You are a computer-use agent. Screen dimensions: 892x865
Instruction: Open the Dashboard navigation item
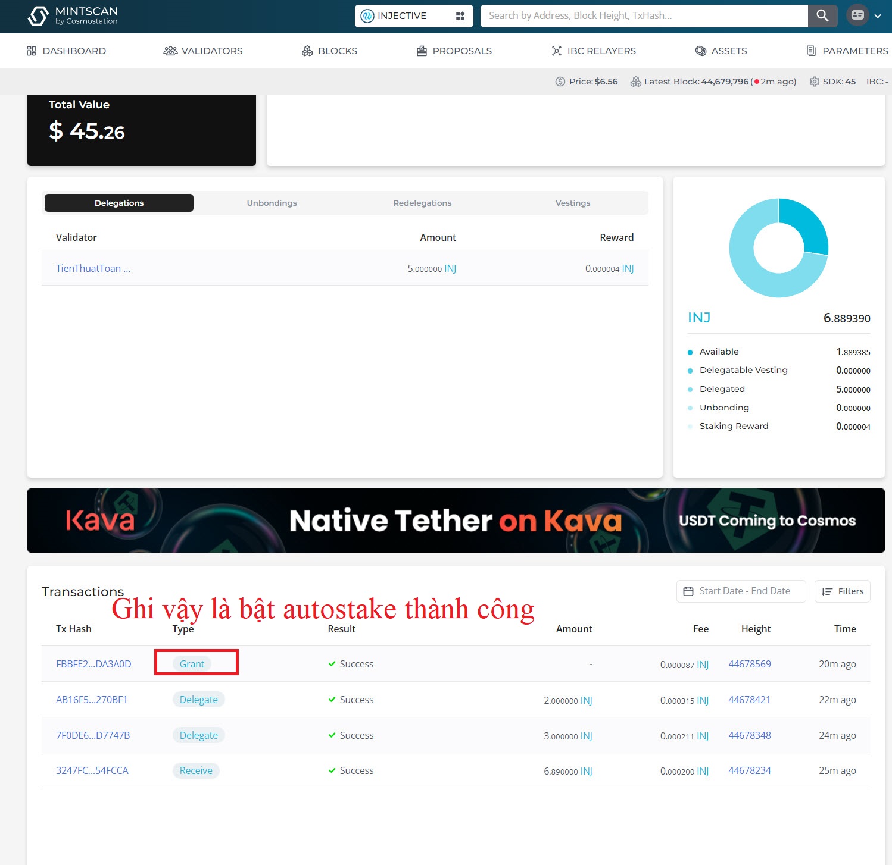66,51
